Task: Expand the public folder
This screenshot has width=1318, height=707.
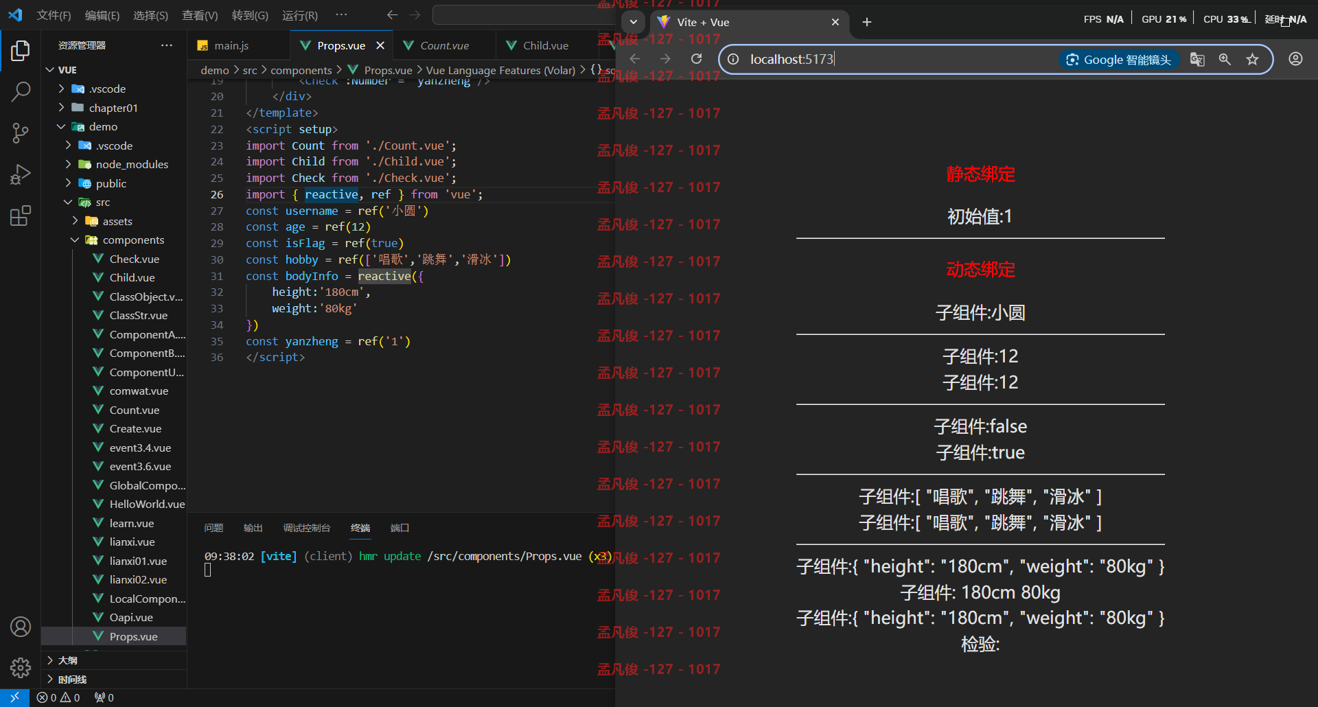Action: pos(69,183)
